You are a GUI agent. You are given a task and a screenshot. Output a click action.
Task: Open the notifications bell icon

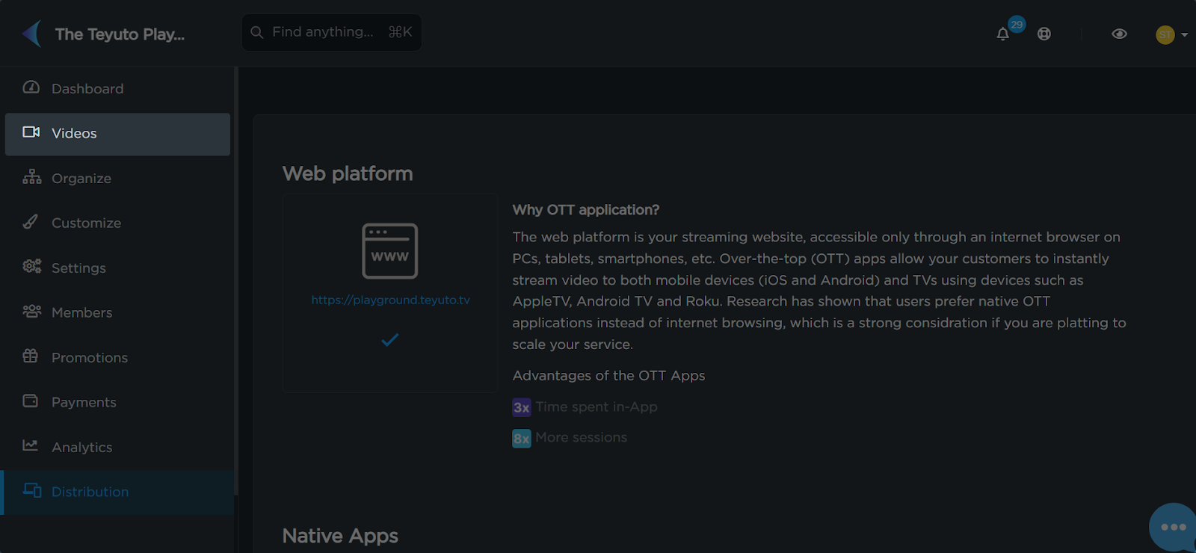coord(1002,34)
